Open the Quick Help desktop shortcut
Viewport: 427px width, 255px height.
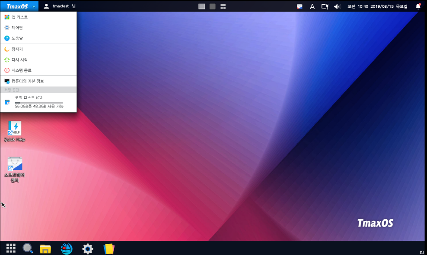coord(15,128)
